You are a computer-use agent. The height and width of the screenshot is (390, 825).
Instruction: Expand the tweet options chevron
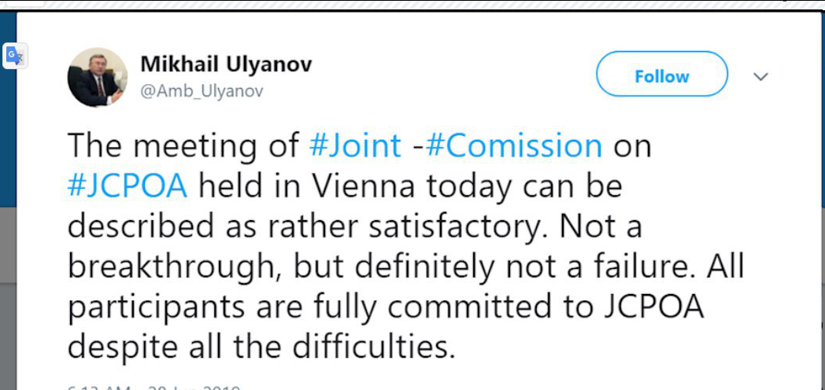coord(760,76)
